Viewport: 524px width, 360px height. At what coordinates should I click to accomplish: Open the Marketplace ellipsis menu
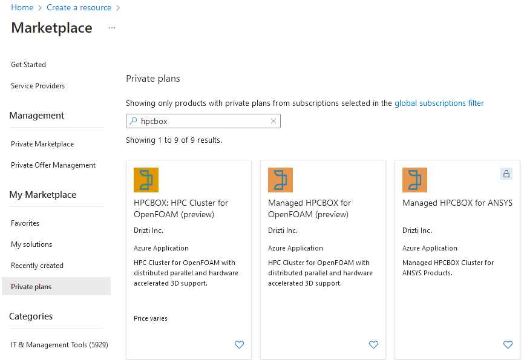point(112,28)
